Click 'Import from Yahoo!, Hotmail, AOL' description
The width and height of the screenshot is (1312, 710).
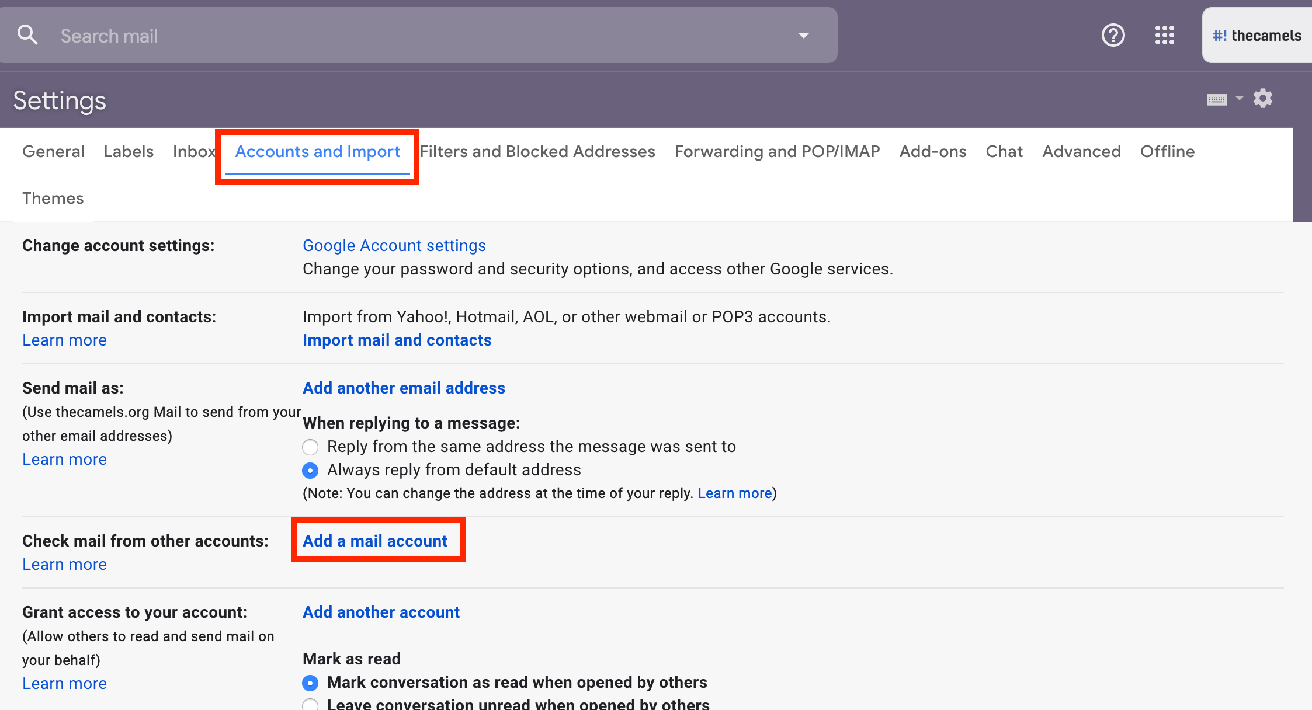coord(567,316)
